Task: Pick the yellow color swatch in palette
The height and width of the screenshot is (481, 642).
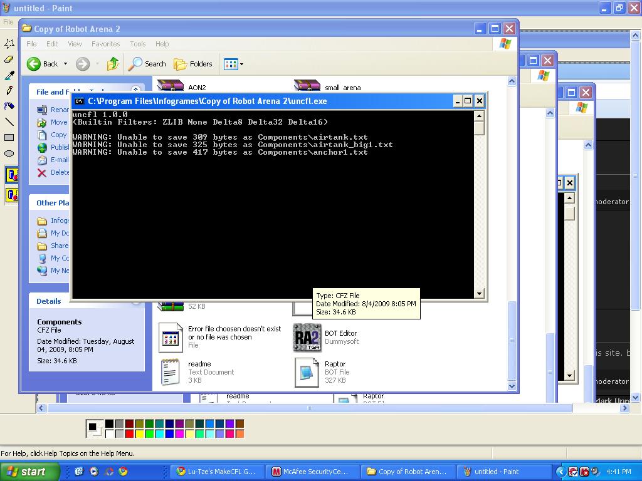Action: (140, 433)
